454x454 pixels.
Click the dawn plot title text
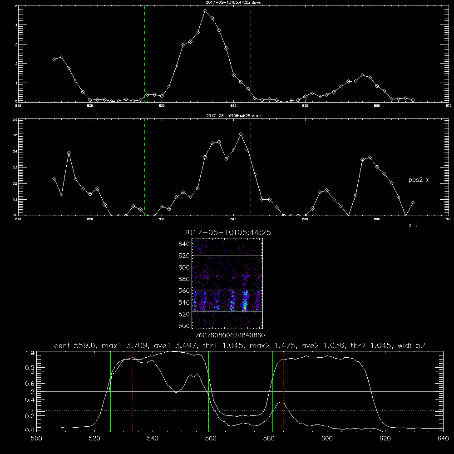pyautogui.click(x=233, y=2)
